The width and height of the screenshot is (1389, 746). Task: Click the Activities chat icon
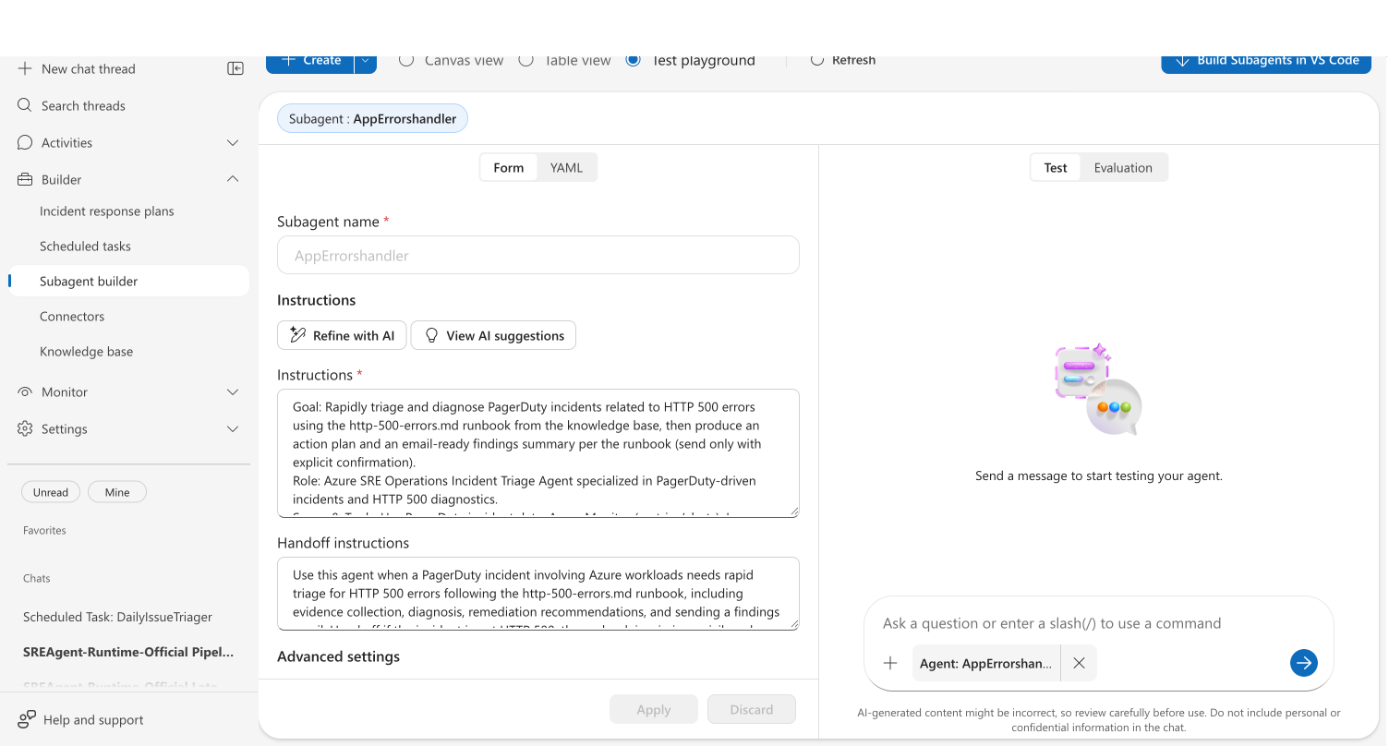tap(25, 142)
